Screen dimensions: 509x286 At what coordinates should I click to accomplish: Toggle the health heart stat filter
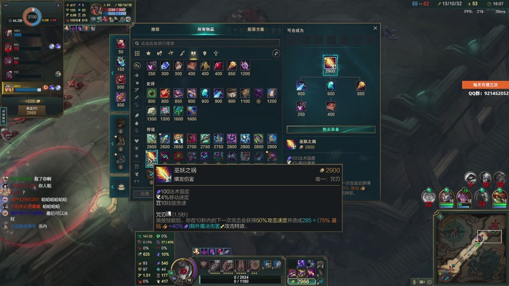click(137, 140)
